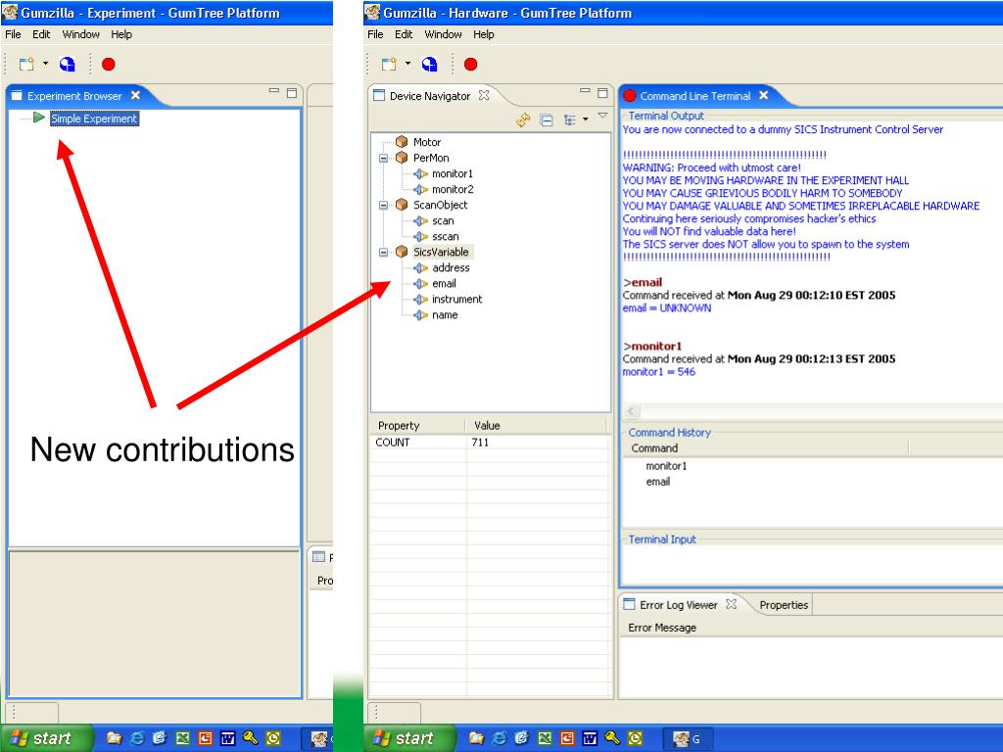The width and height of the screenshot is (1003, 752).
Task: Click the cube icon beside PerMon
Action: click(402, 158)
